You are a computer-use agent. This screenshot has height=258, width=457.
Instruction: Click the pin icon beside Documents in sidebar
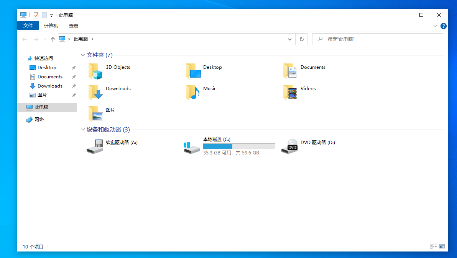[x=74, y=77]
